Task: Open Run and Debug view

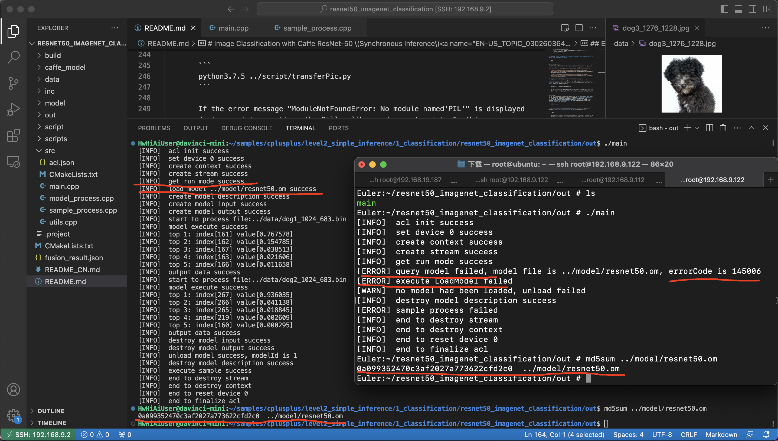Action: (x=13, y=109)
